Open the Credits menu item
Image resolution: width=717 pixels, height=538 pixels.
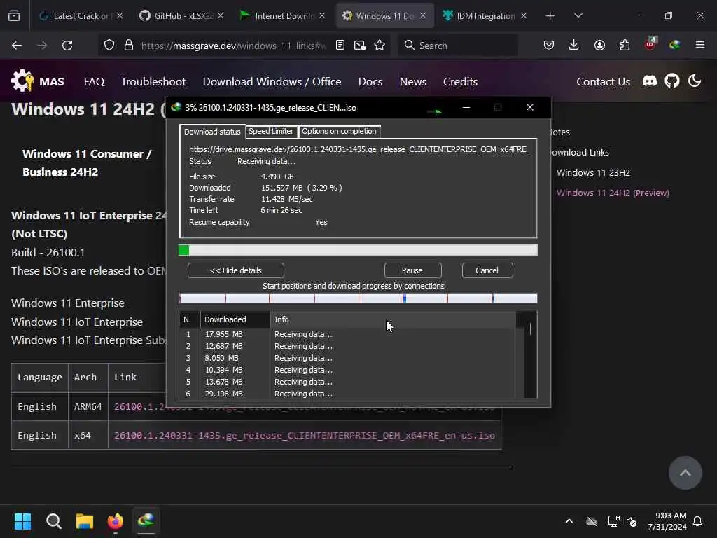pos(461,81)
